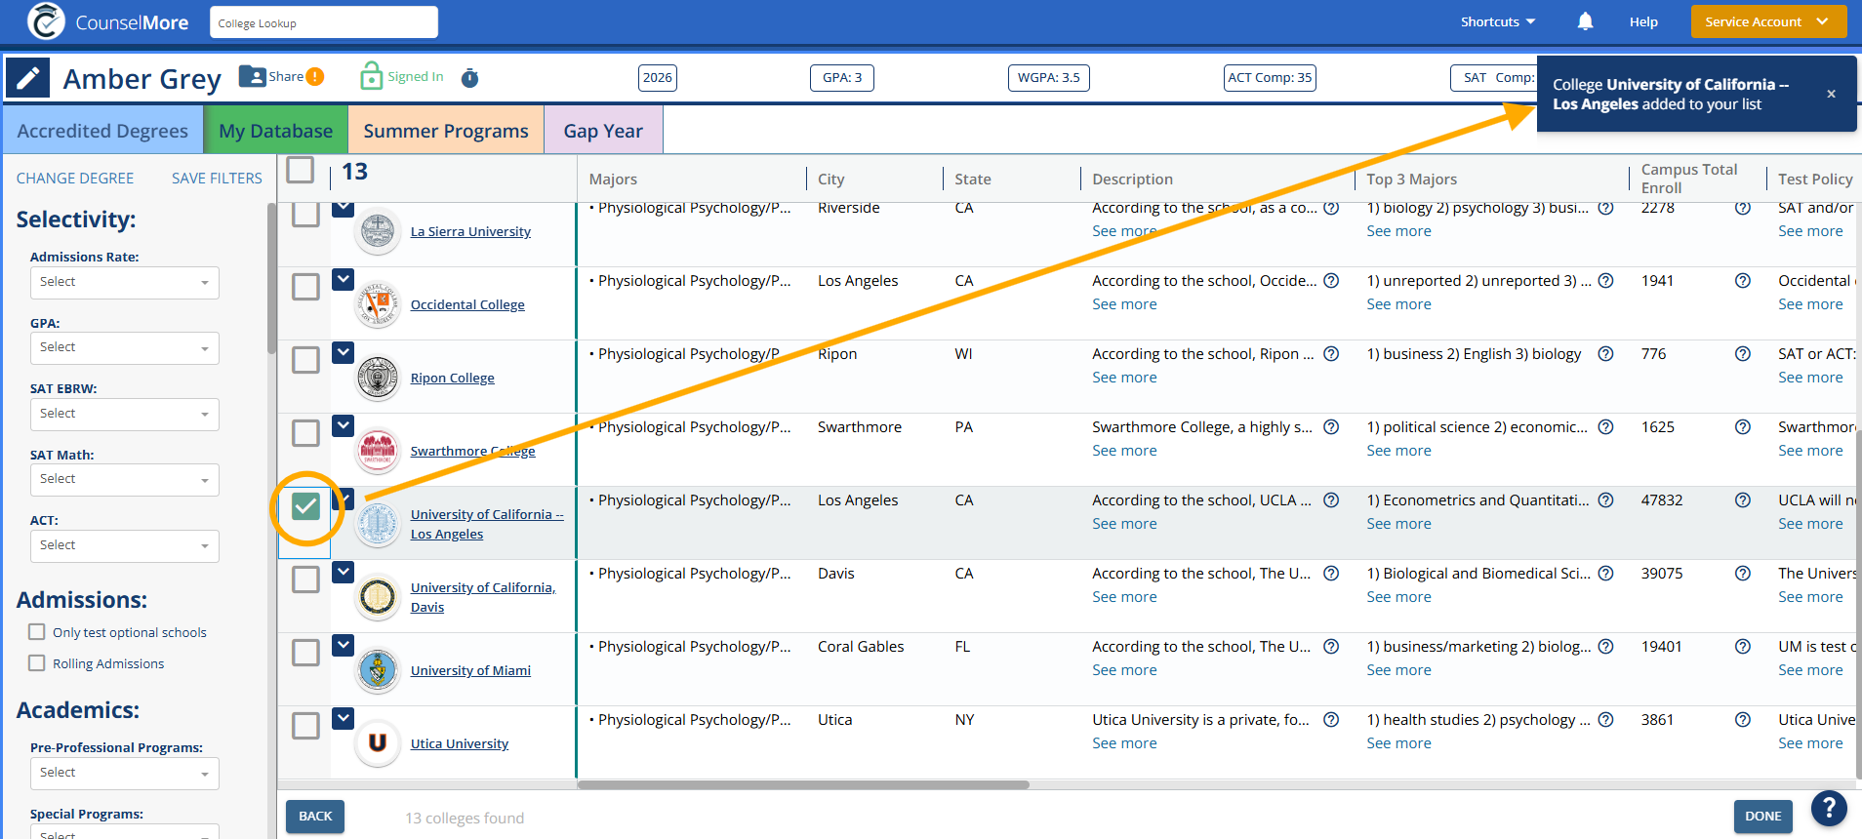
Task: Click CHANGE DEGREE link
Action: pos(75,179)
